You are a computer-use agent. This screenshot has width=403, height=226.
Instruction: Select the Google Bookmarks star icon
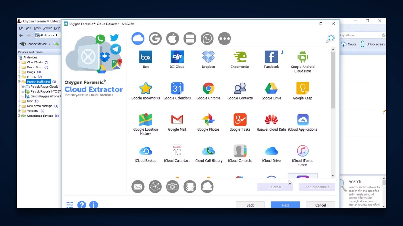point(145,89)
